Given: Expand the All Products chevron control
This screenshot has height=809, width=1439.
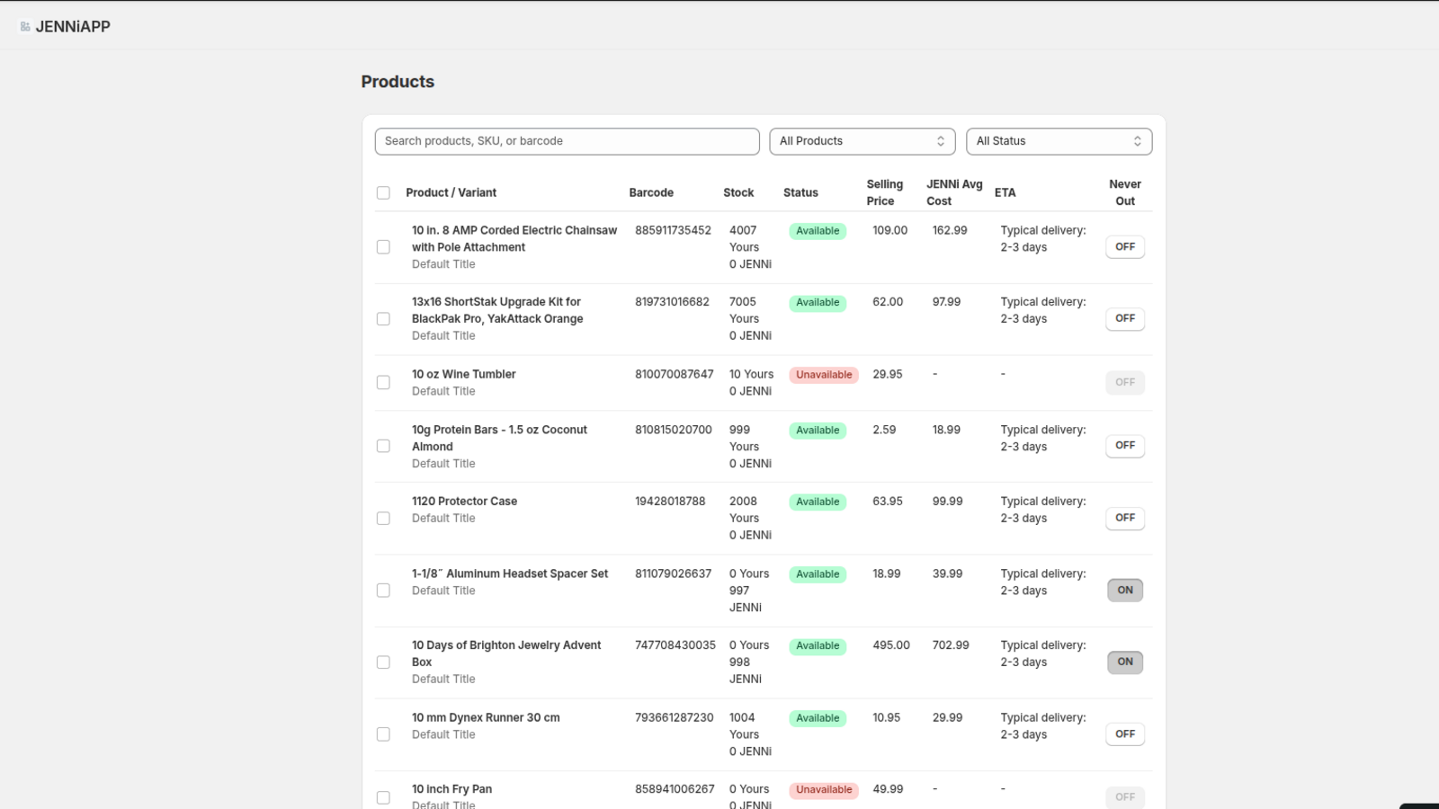Looking at the screenshot, I should [x=939, y=141].
